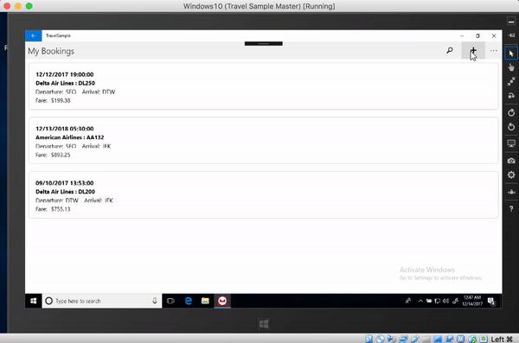Open Task View on the taskbar
The width and height of the screenshot is (519, 343).
(x=170, y=301)
